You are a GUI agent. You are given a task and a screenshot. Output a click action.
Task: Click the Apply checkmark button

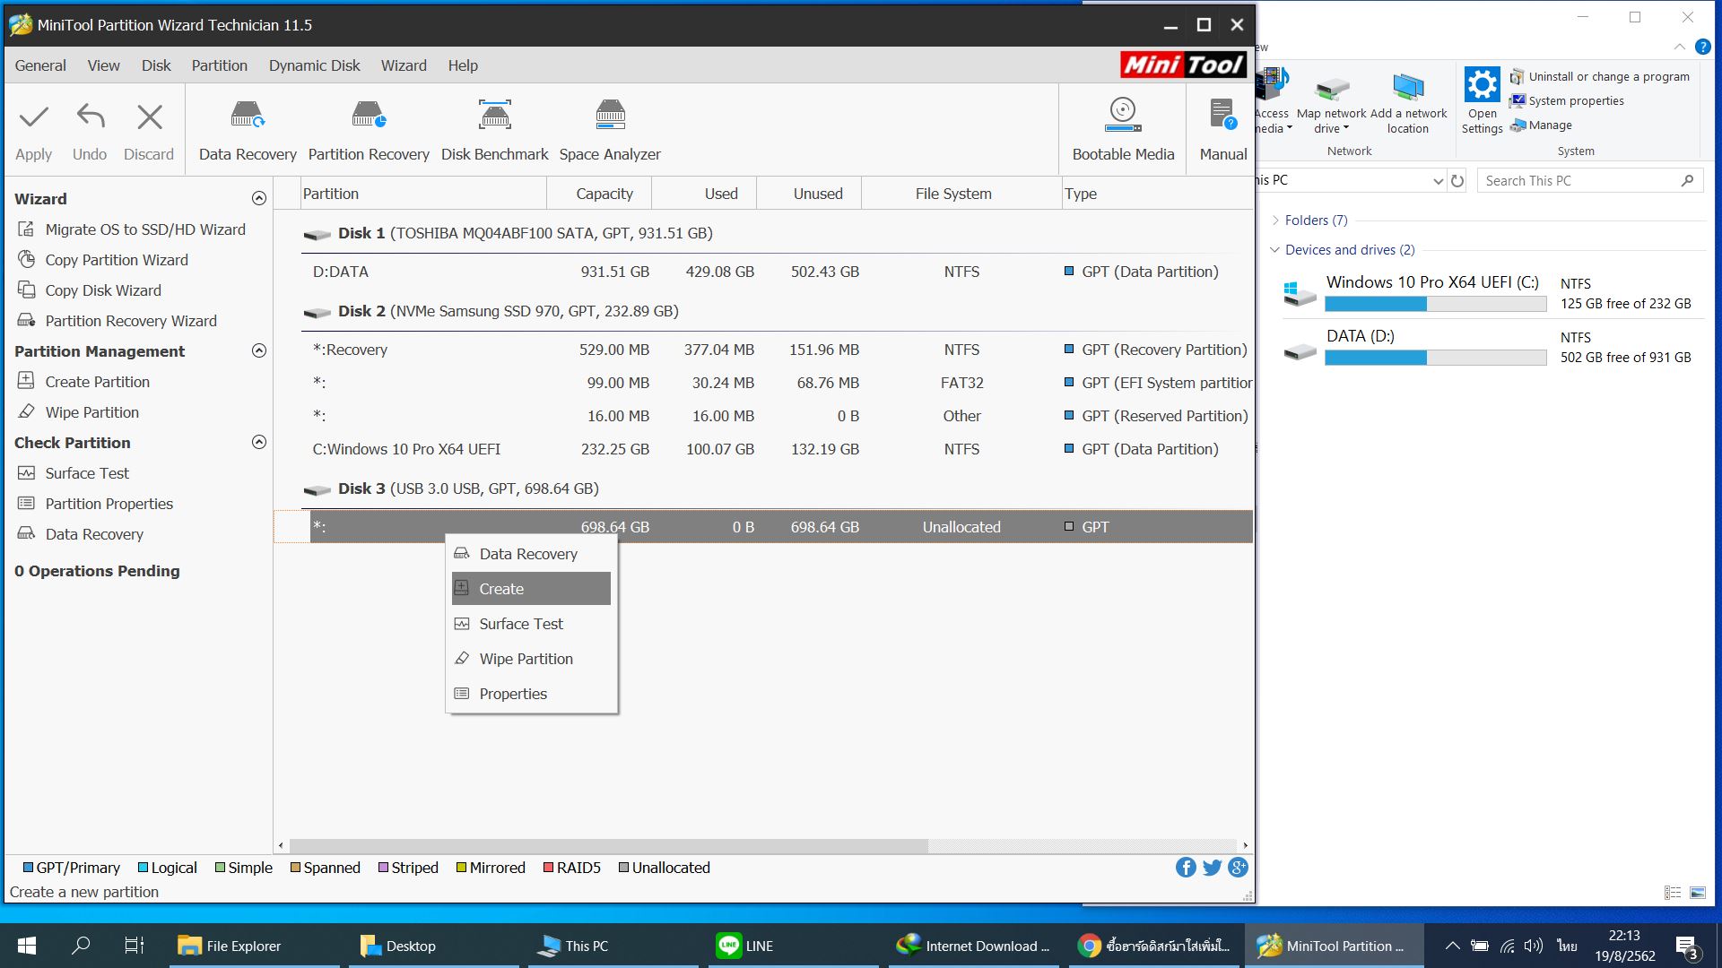tap(34, 117)
